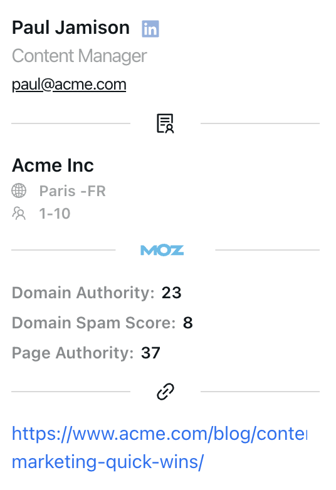Image resolution: width=336 pixels, height=490 pixels.
Task: Open the acme.com blog URL link
Action: click(160, 434)
